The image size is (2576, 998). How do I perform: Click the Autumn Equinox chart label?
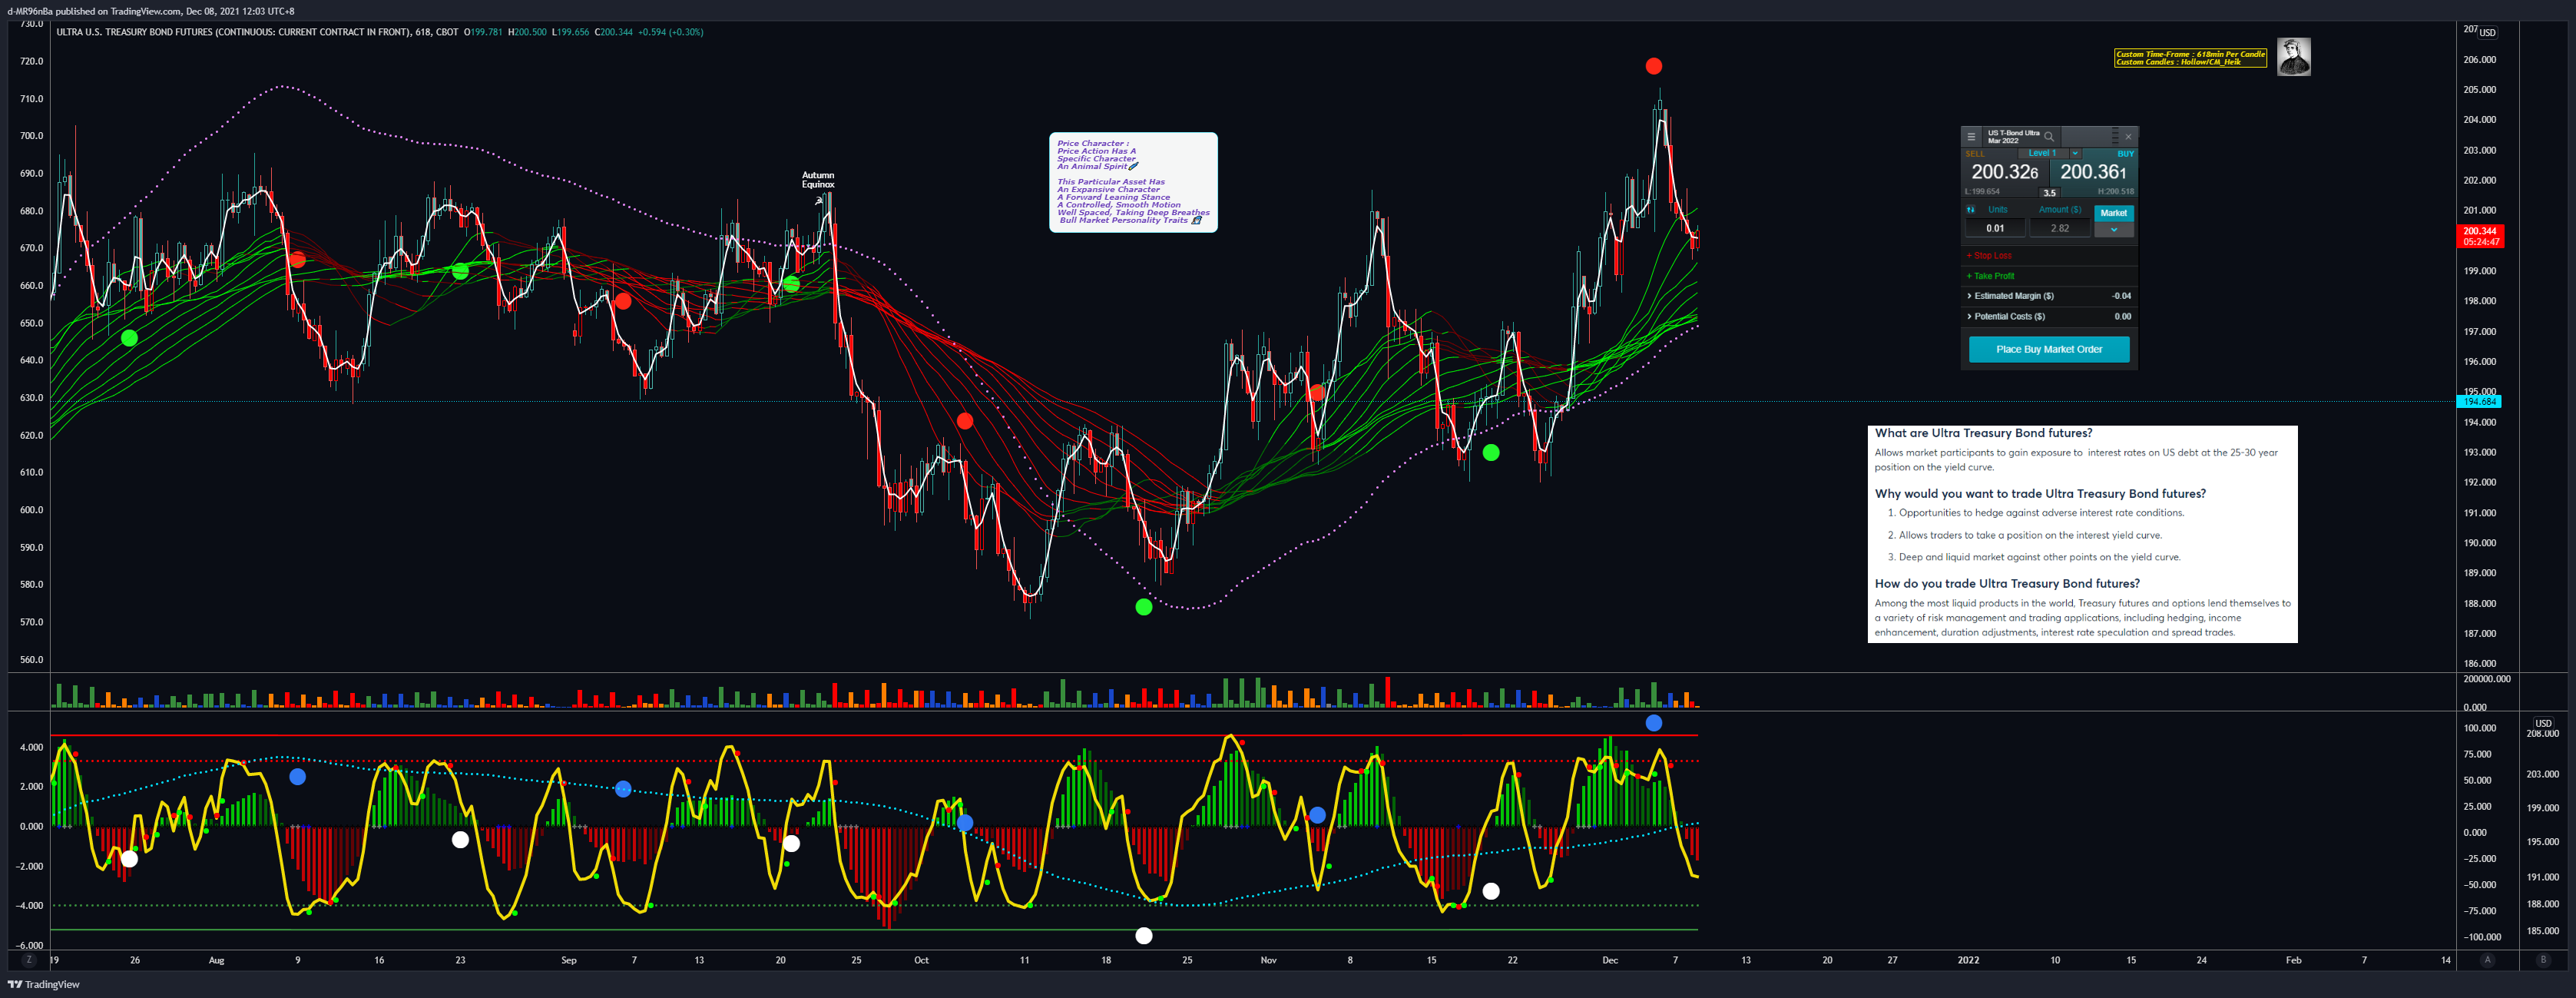(x=818, y=180)
